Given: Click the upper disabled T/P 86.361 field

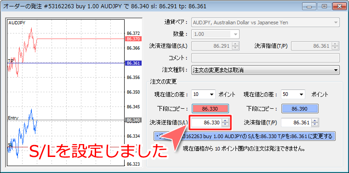Looking at the screenshot, I should click(311, 46).
